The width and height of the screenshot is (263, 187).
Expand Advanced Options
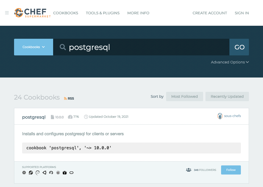pyautogui.click(x=230, y=62)
